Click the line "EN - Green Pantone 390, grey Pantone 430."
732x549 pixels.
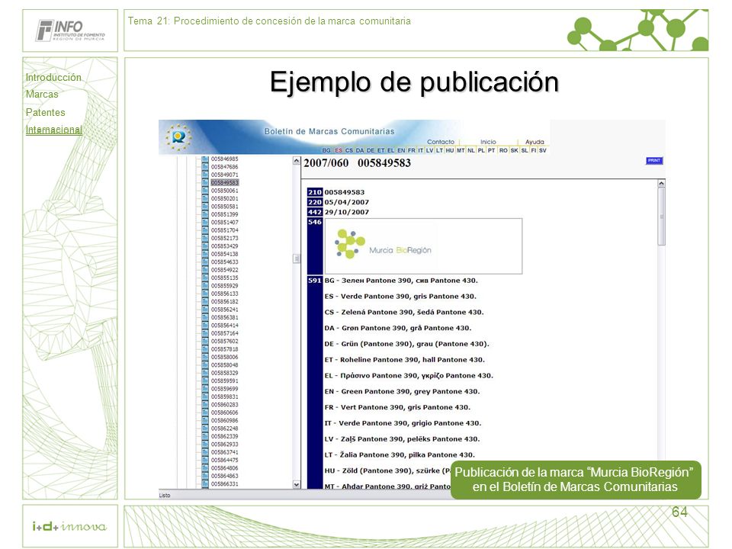tap(402, 392)
